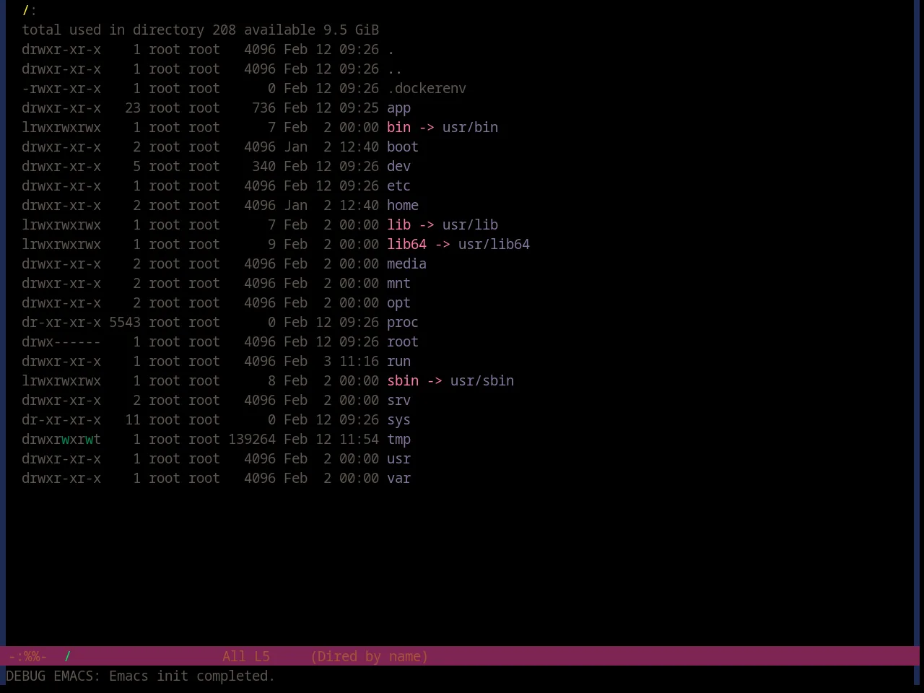Click the symlink target usr/sbin
This screenshot has height=693, width=924.
coord(482,381)
